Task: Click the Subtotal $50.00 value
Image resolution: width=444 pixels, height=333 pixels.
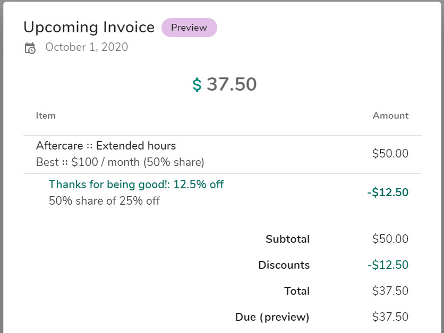Action: point(390,239)
